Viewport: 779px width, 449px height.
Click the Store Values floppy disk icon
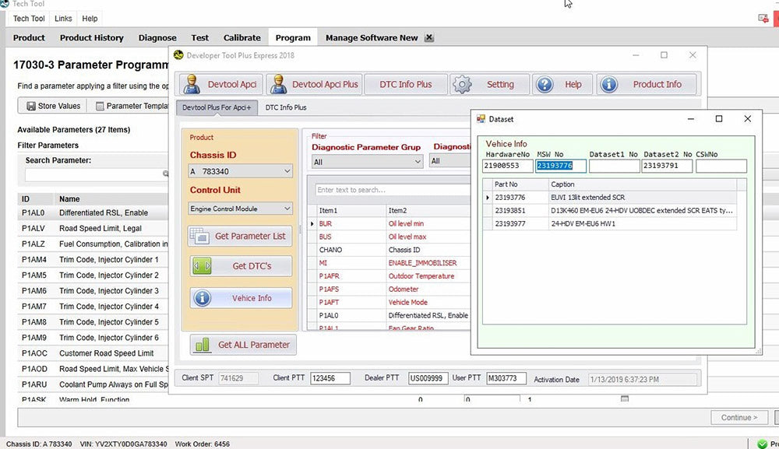click(31, 107)
